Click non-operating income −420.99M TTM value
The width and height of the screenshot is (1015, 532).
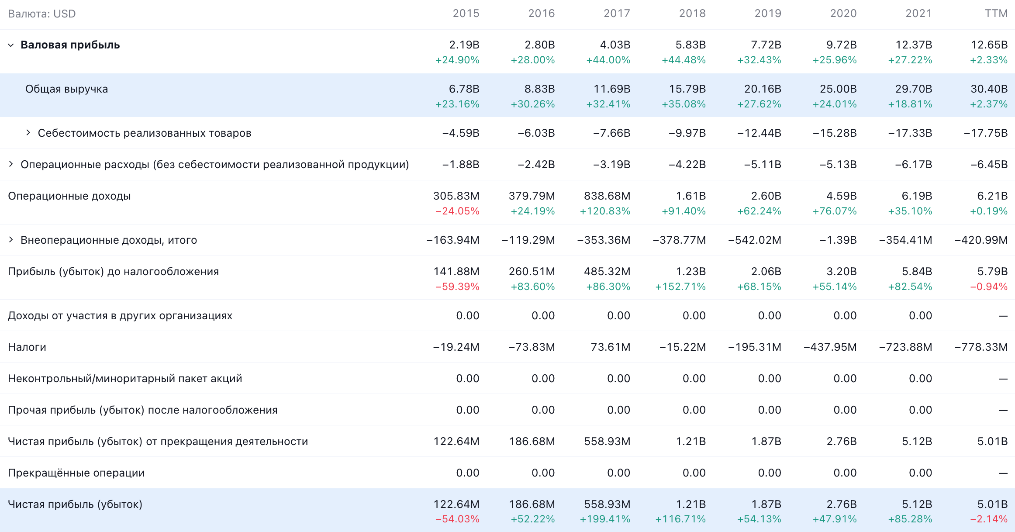[x=981, y=240]
